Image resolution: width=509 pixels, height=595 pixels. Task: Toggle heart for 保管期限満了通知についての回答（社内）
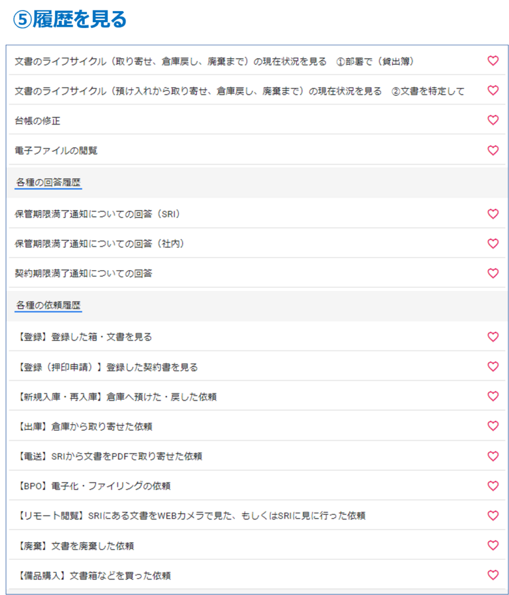click(x=493, y=243)
